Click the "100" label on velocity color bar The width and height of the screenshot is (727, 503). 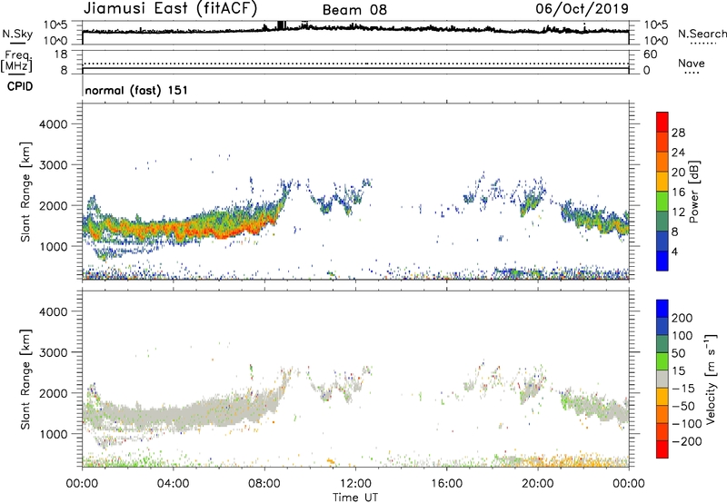(682, 336)
